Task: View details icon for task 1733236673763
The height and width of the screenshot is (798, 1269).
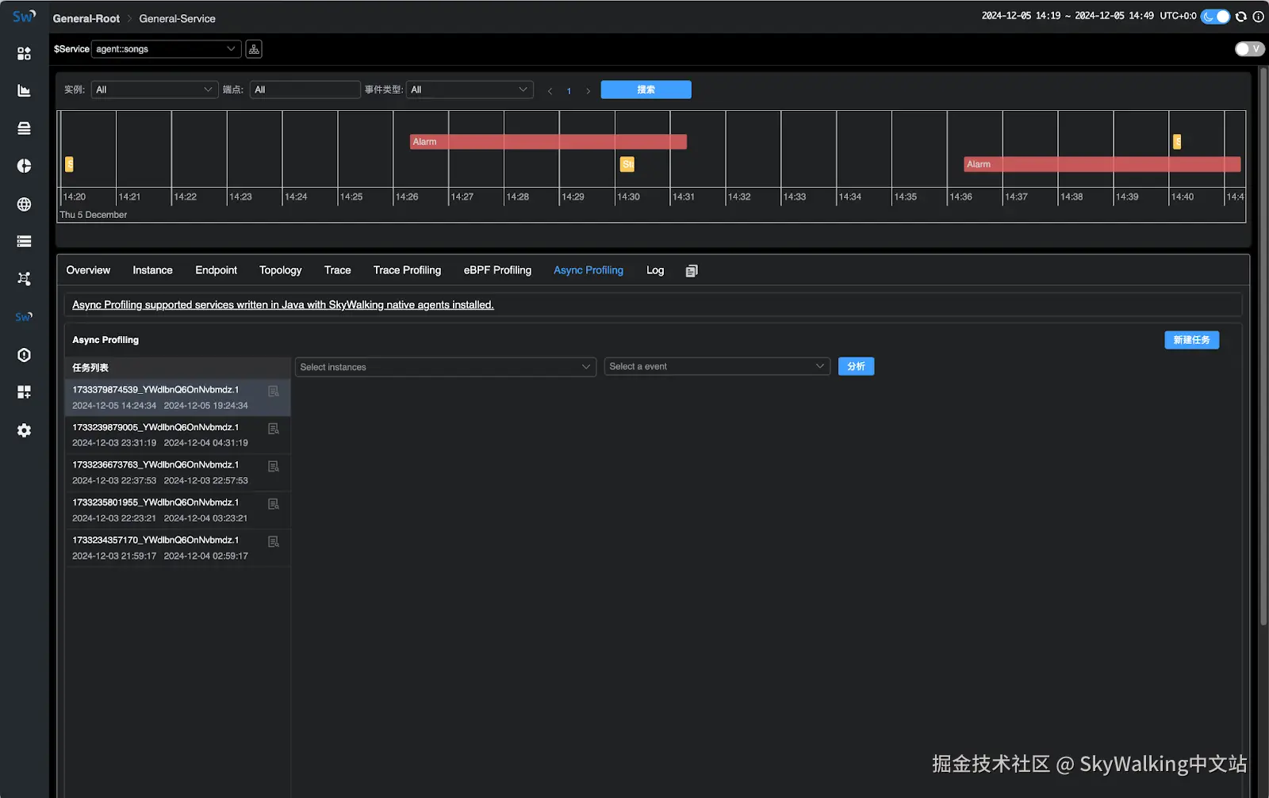Action: pos(274,467)
